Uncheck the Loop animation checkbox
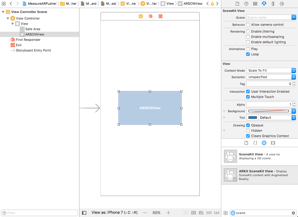298x217 pixels. point(248,54)
